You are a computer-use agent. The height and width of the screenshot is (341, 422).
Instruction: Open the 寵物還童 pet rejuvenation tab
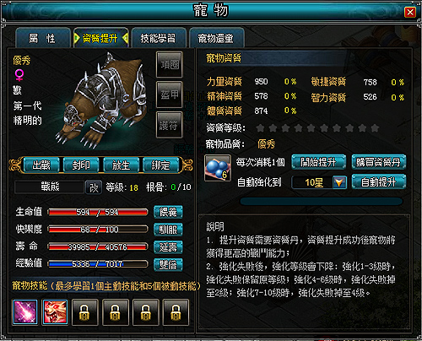coord(216,38)
